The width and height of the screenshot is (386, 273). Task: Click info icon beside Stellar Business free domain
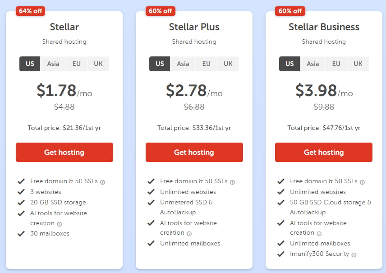(x=362, y=182)
